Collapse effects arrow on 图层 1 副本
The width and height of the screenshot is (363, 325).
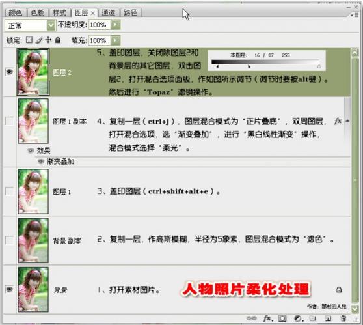(x=347, y=120)
